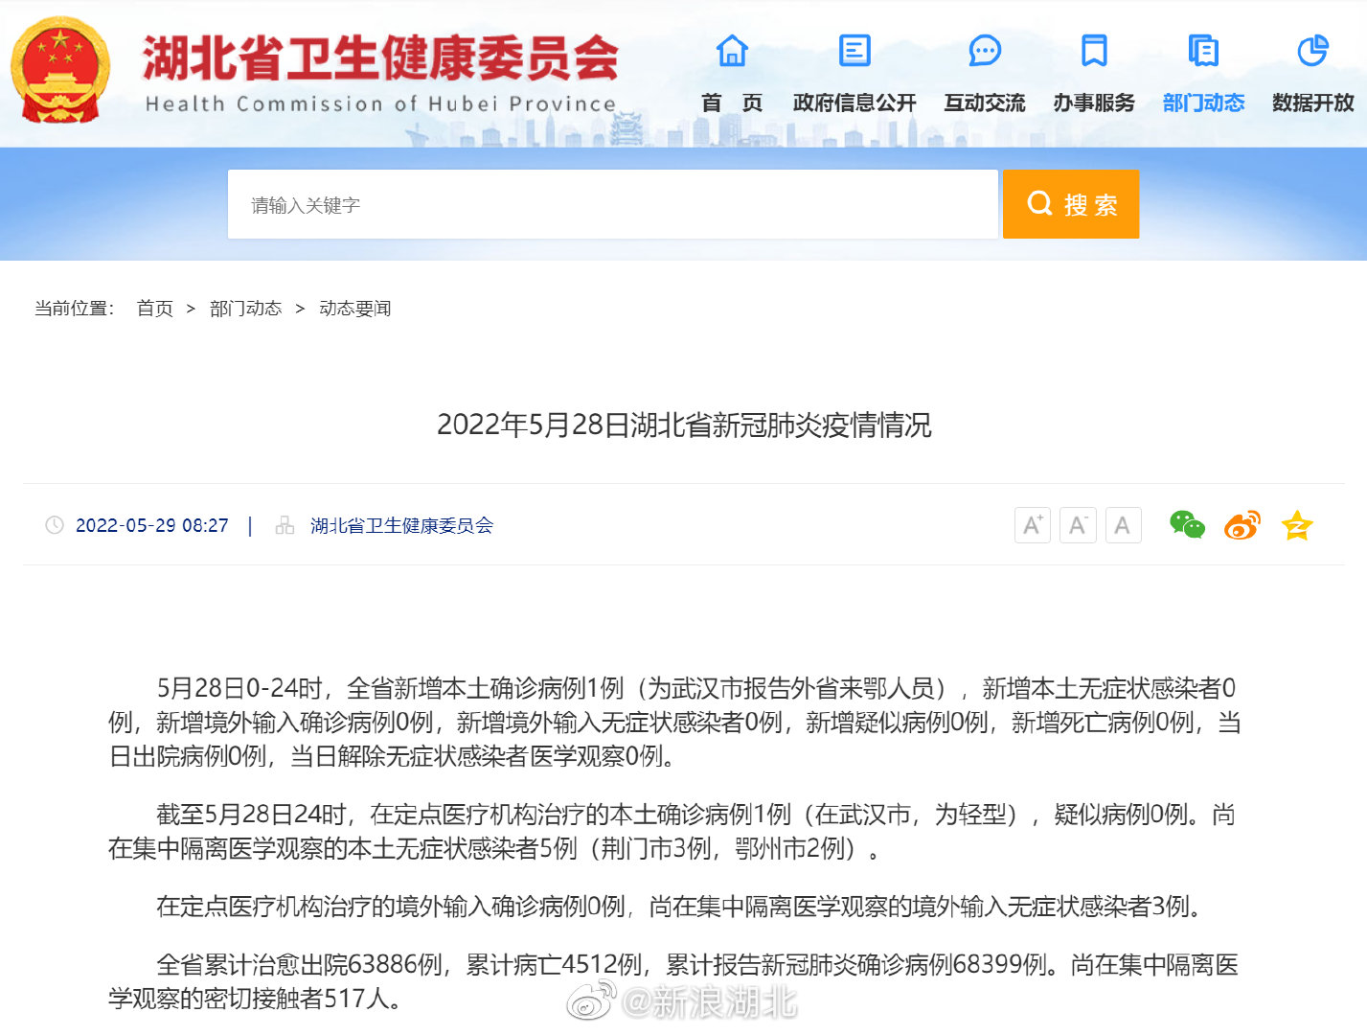Click the national emblem site logo
This screenshot has width=1367, height=1035.
(x=60, y=67)
